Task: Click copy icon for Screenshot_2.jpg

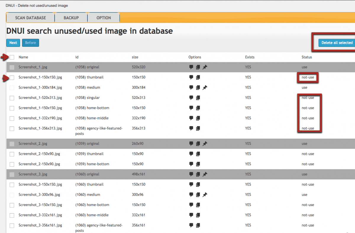Action: (198, 144)
